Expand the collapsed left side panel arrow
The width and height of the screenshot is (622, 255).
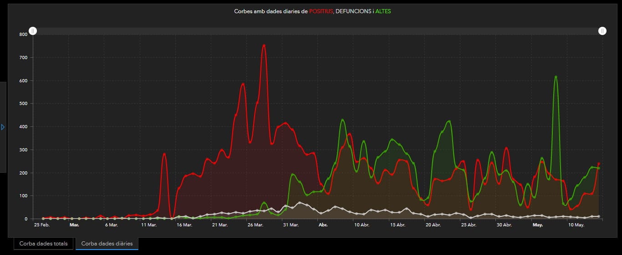[x=3, y=127]
